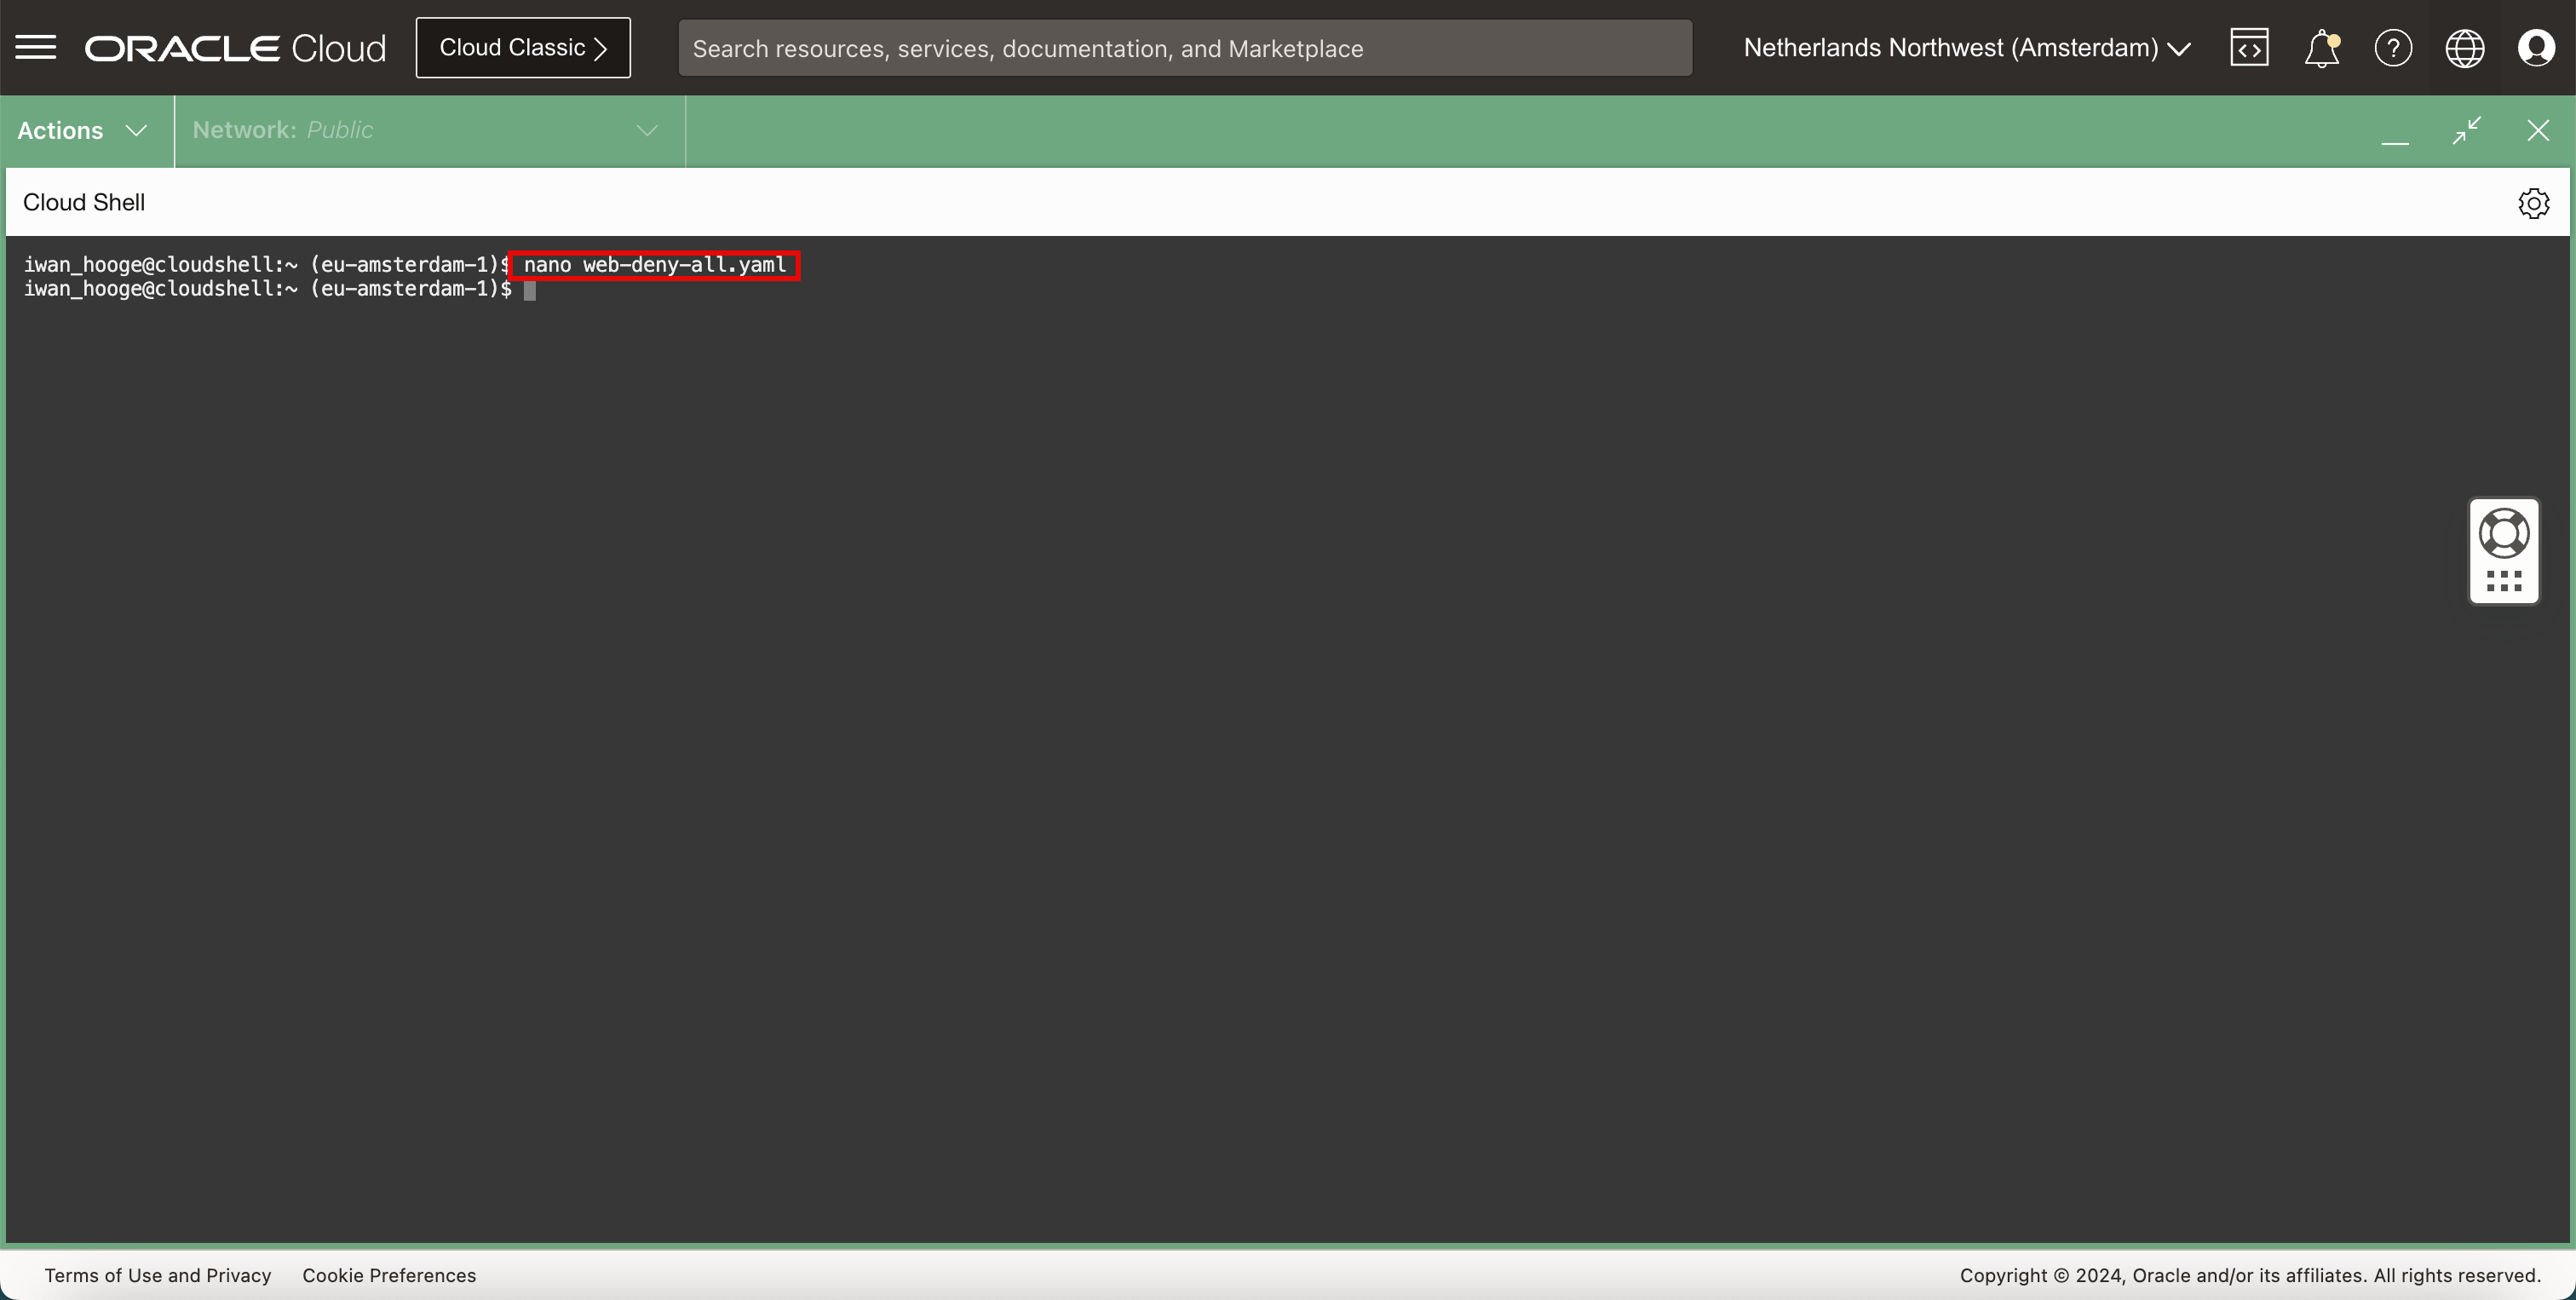This screenshot has width=2576, height=1300.
Task: Open the Developer tools Cloud Shell icon
Action: pos(2249,48)
